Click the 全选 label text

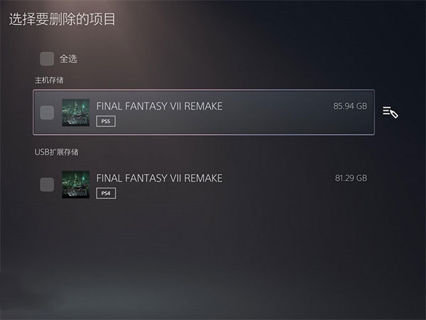click(68, 59)
